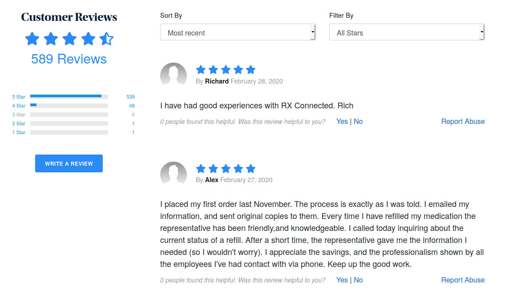Select the 1 Star filter link
Image resolution: width=516 pixels, height=298 pixels.
(19, 132)
